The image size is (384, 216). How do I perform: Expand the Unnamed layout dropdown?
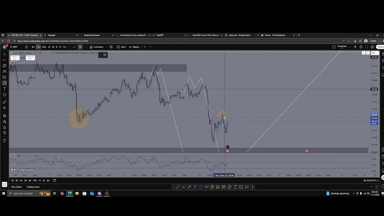click(349, 47)
